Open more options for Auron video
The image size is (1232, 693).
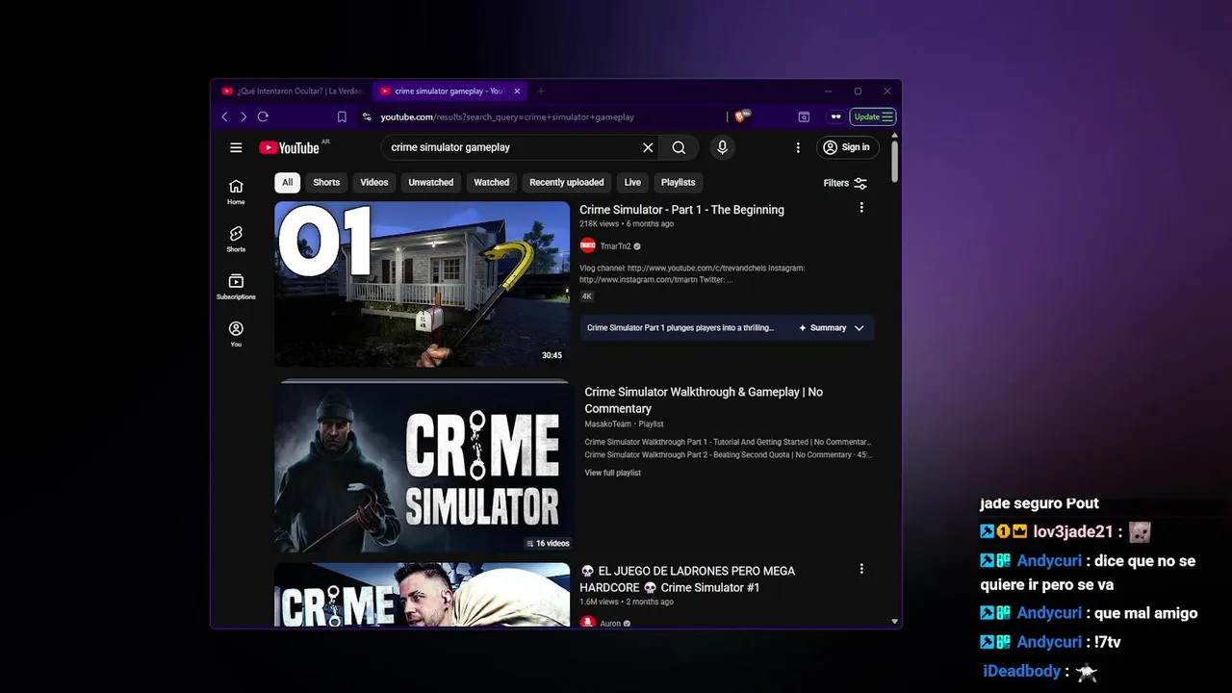point(861,569)
